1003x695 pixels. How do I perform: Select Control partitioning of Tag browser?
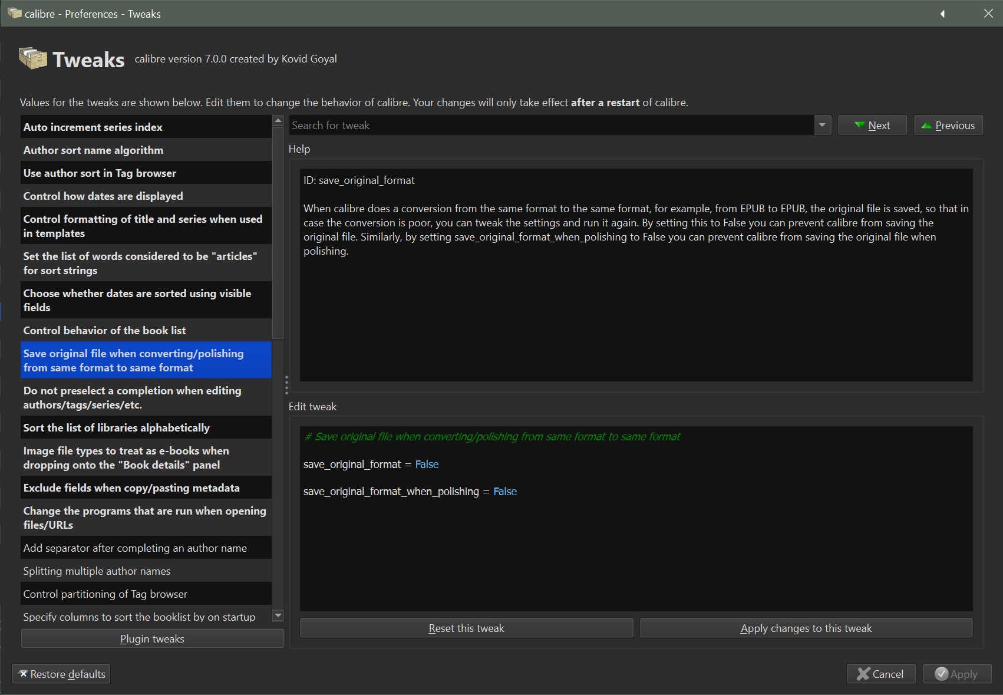pos(146,594)
